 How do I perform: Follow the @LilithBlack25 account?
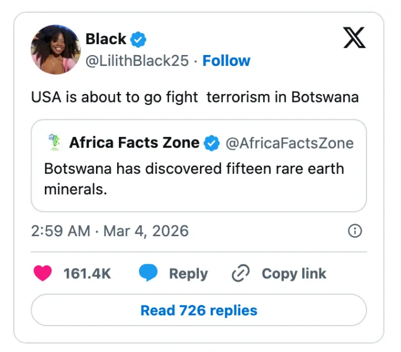pyautogui.click(x=226, y=61)
